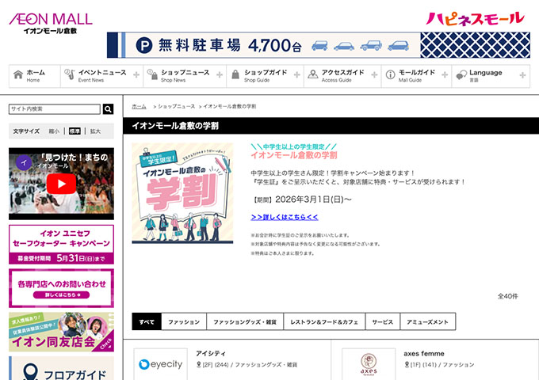Click the ホーム breadcrumb link
Image resolution: width=539 pixels, height=380 pixels.
[x=139, y=105]
